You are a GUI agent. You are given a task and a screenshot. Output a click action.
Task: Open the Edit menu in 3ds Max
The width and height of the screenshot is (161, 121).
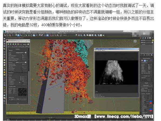point(8,33)
